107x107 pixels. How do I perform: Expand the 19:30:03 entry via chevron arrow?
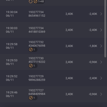(101, 30)
